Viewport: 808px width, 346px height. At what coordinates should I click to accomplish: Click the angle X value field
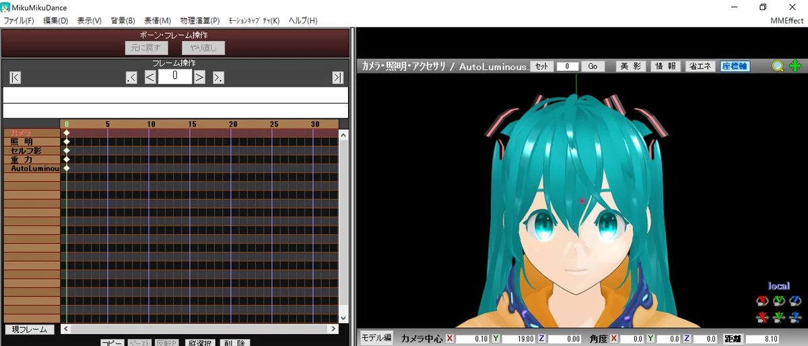(632, 339)
